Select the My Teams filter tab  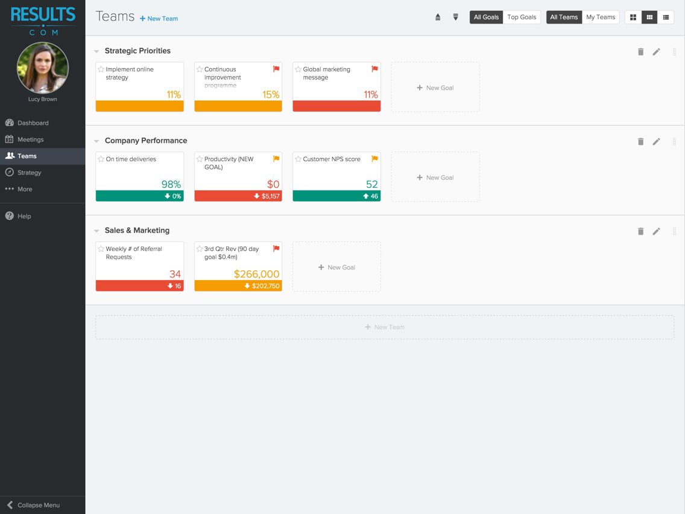tap(601, 17)
